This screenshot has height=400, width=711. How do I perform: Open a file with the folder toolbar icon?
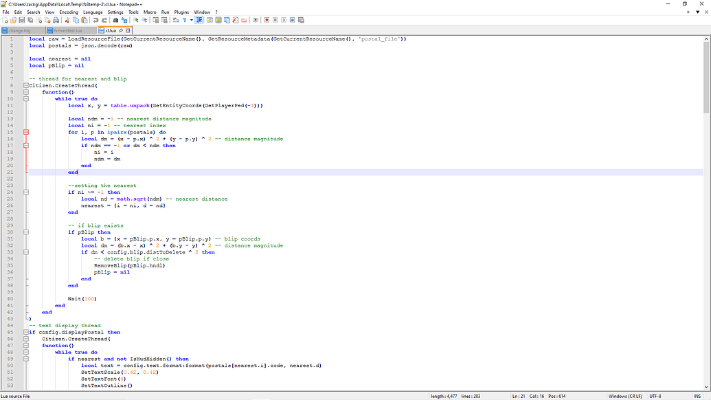pyautogui.click(x=13, y=20)
